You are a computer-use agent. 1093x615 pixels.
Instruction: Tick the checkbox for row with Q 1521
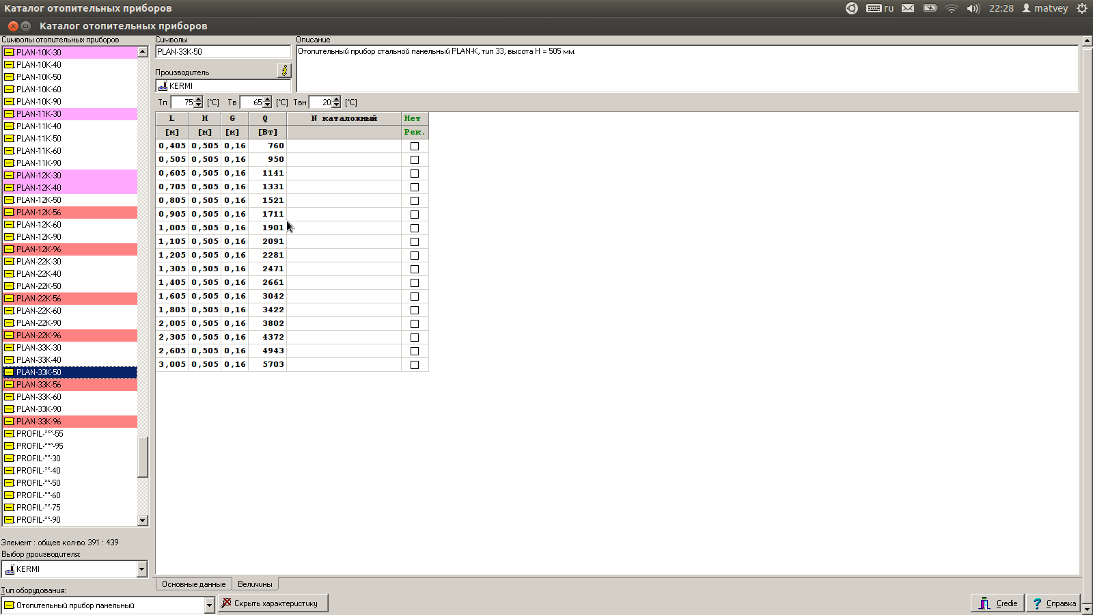pos(415,201)
